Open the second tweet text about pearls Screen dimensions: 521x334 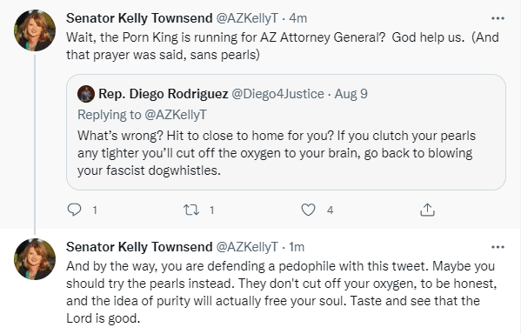click(282, 292)
